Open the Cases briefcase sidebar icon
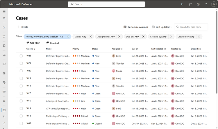 (4, 110)
